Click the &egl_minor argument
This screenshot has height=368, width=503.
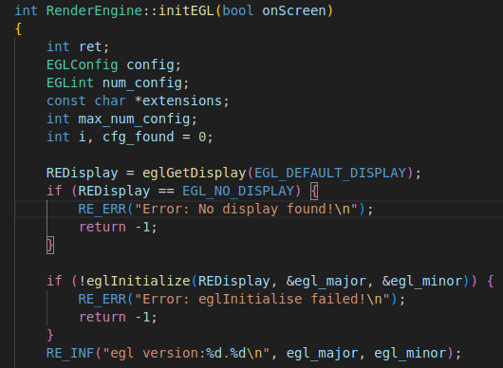point(421,281)
